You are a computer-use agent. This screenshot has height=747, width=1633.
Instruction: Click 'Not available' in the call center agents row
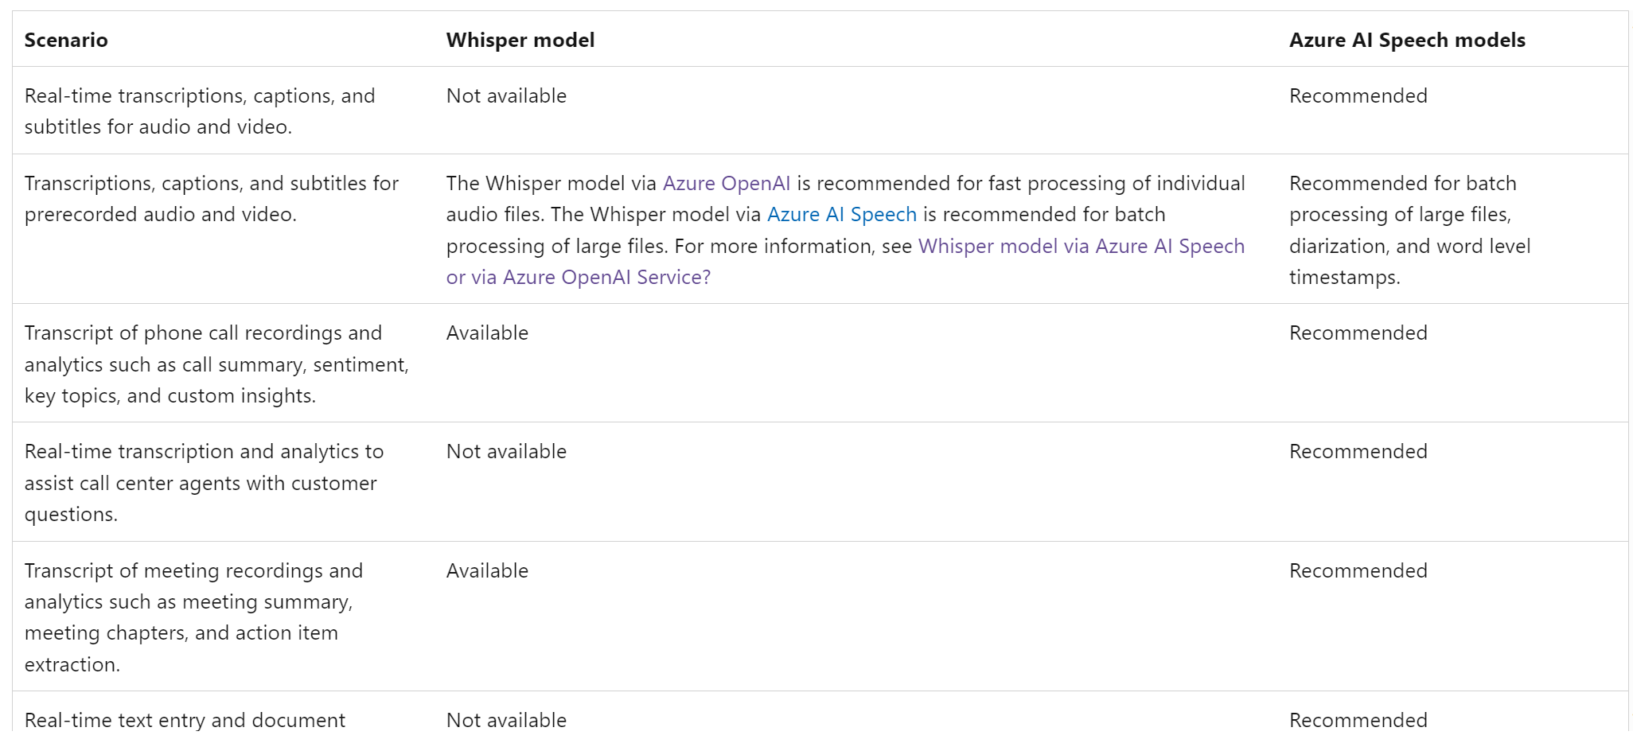[x=506, y=452]
